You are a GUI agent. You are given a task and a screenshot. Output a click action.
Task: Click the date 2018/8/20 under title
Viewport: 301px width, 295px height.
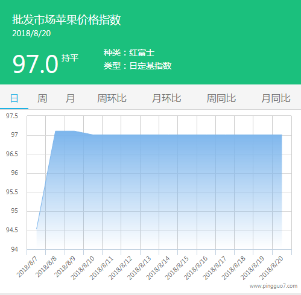click(31, 33)
